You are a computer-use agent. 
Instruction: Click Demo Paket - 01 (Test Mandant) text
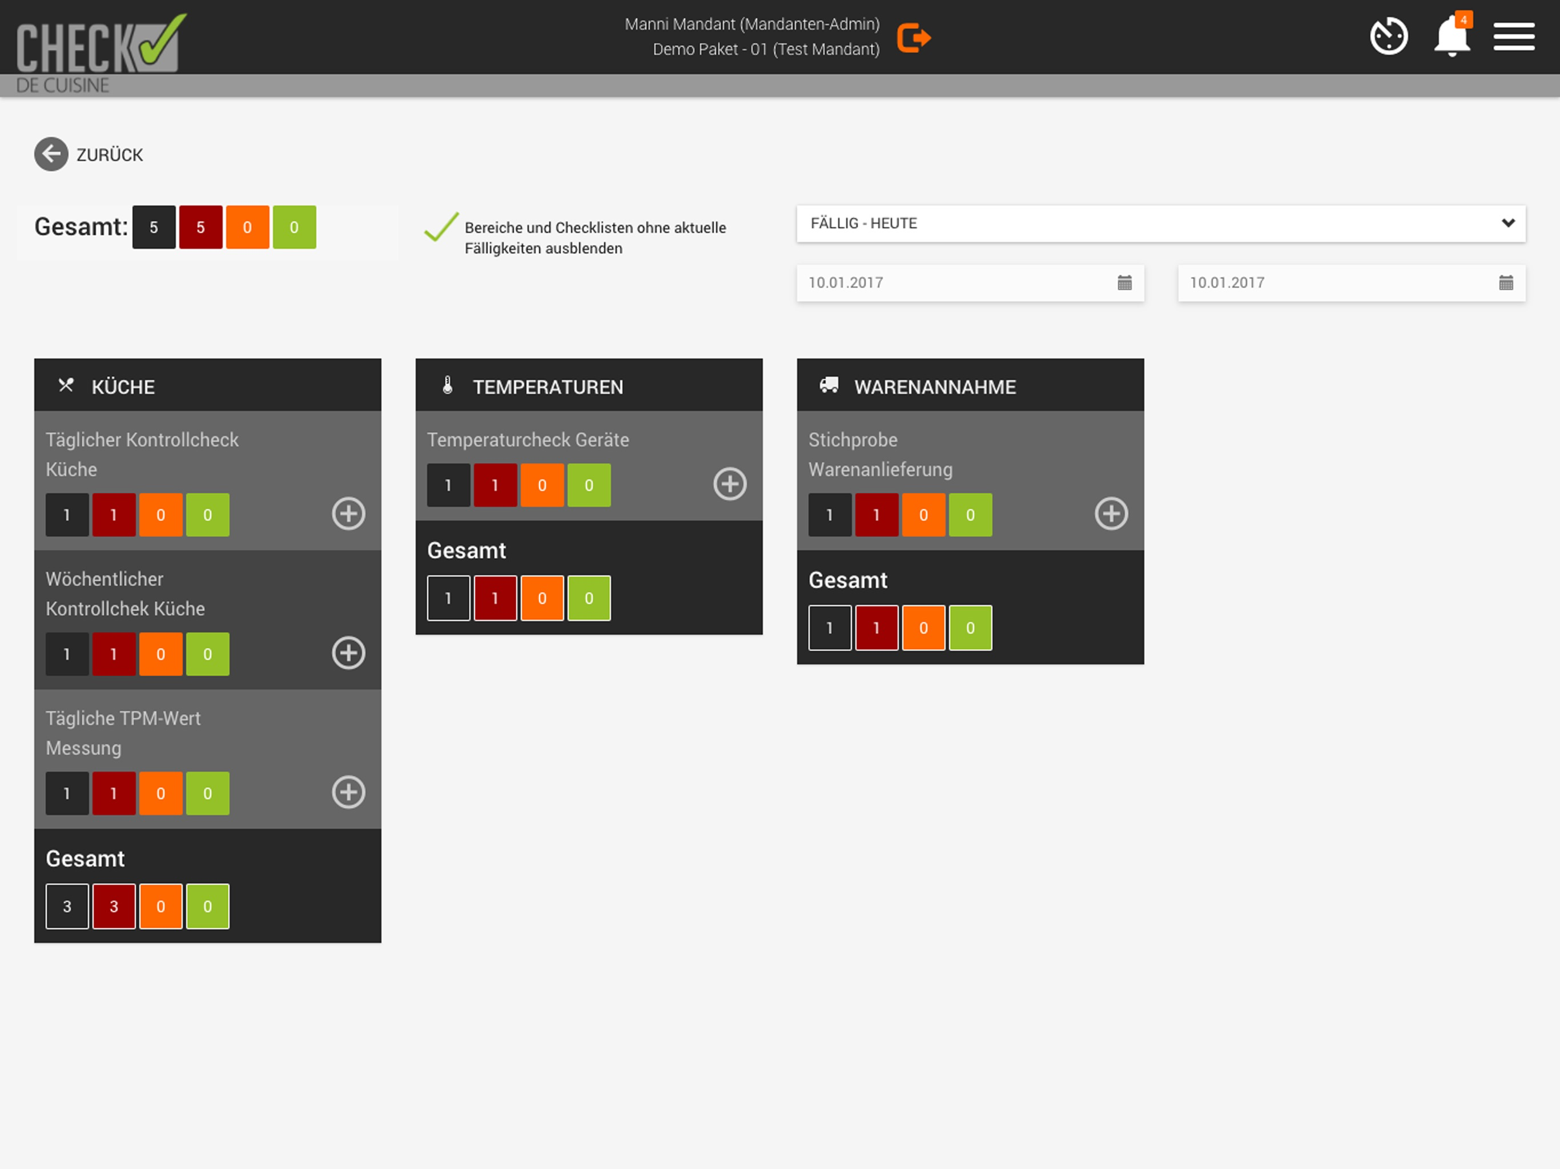(766, 49)
